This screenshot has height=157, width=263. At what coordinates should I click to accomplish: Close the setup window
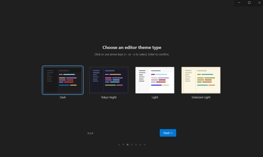[259, 3]
